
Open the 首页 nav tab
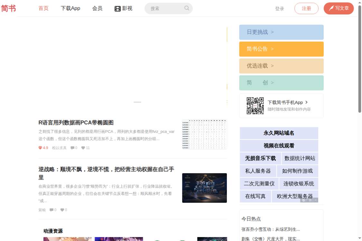tap(43, 8)
